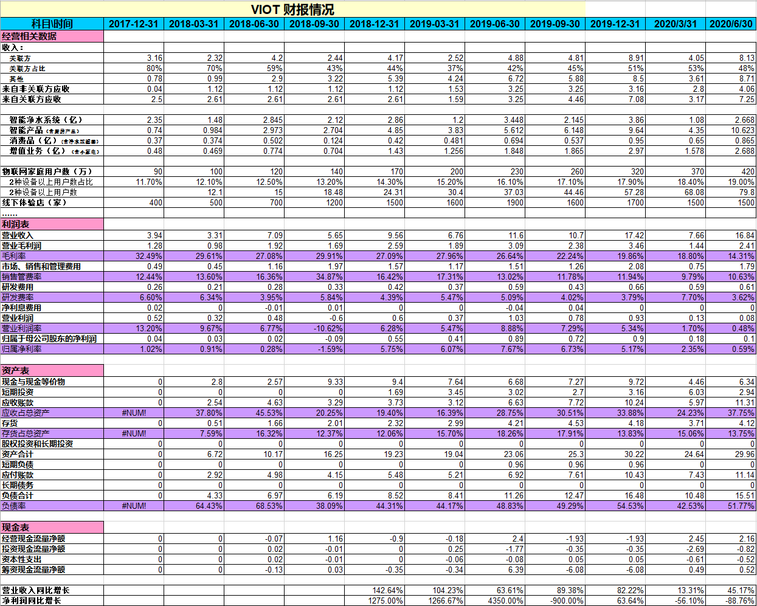Viewport: 757px width, 606px height.
Task: Select the '科目\时间' header cell
Action: point(52,24)
